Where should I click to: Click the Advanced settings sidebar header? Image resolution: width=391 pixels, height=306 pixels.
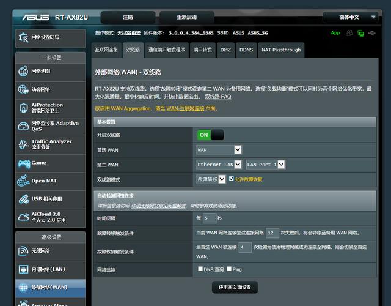51,237
